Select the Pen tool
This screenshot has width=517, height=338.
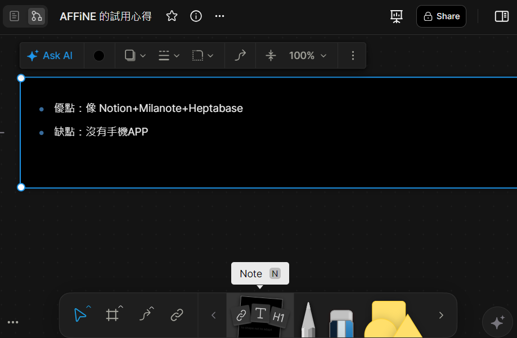pos(308,319)
